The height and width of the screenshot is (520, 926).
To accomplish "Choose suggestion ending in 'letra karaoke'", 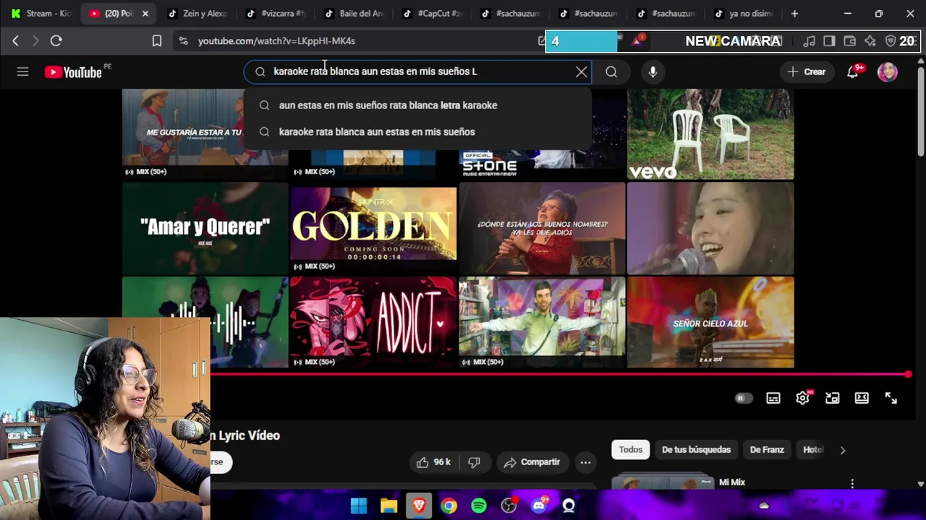I will (x=417, y=105).
